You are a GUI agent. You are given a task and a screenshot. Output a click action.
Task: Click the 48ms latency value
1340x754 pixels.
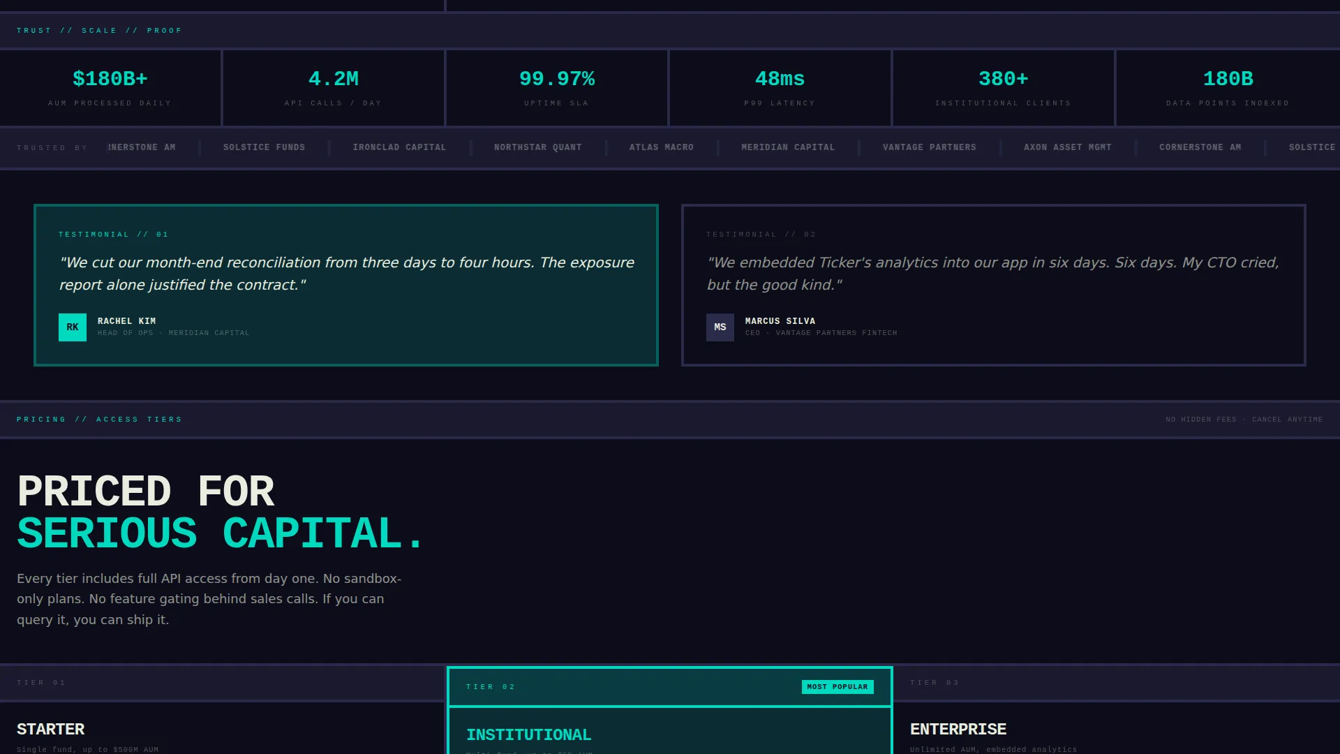click(780, 79)
